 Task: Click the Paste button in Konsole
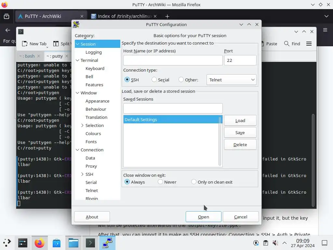pyautogui.click(x=269, y=44)
